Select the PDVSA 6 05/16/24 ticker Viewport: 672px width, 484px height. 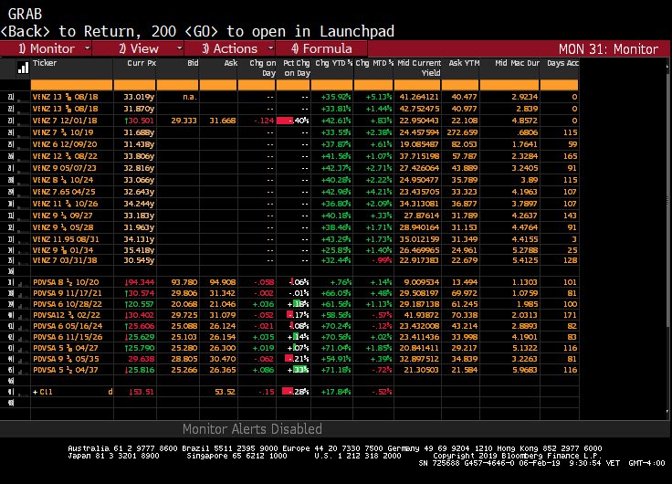coord(68,326)
